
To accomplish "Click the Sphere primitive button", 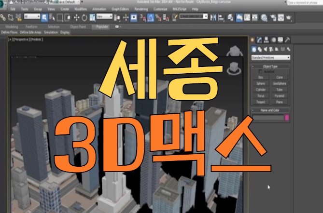I will point(261,83).
